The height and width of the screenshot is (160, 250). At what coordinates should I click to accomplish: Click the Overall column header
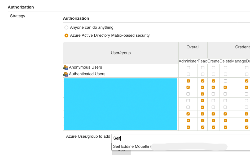click(x=193, y=47)
